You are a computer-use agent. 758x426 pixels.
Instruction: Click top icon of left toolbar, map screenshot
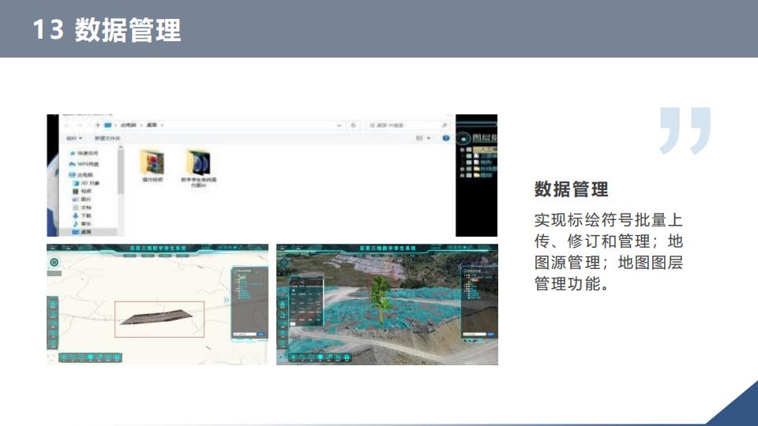coord(53,305)
